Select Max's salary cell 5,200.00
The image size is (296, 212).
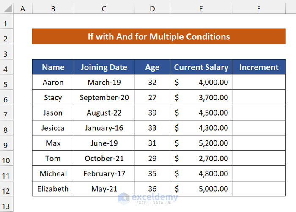201,143
